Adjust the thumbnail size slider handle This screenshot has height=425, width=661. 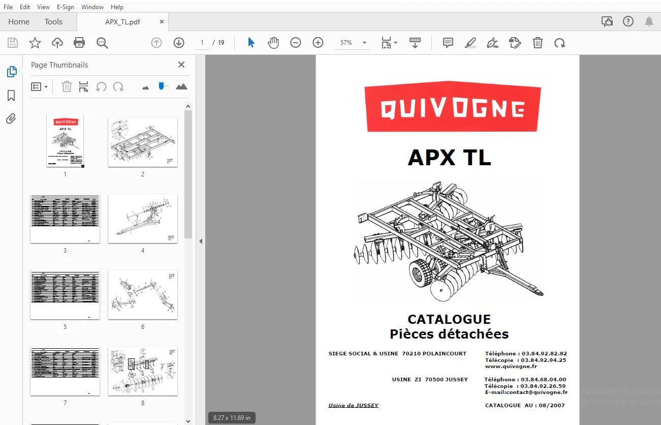pyautogui.click(x=162, y=86)
